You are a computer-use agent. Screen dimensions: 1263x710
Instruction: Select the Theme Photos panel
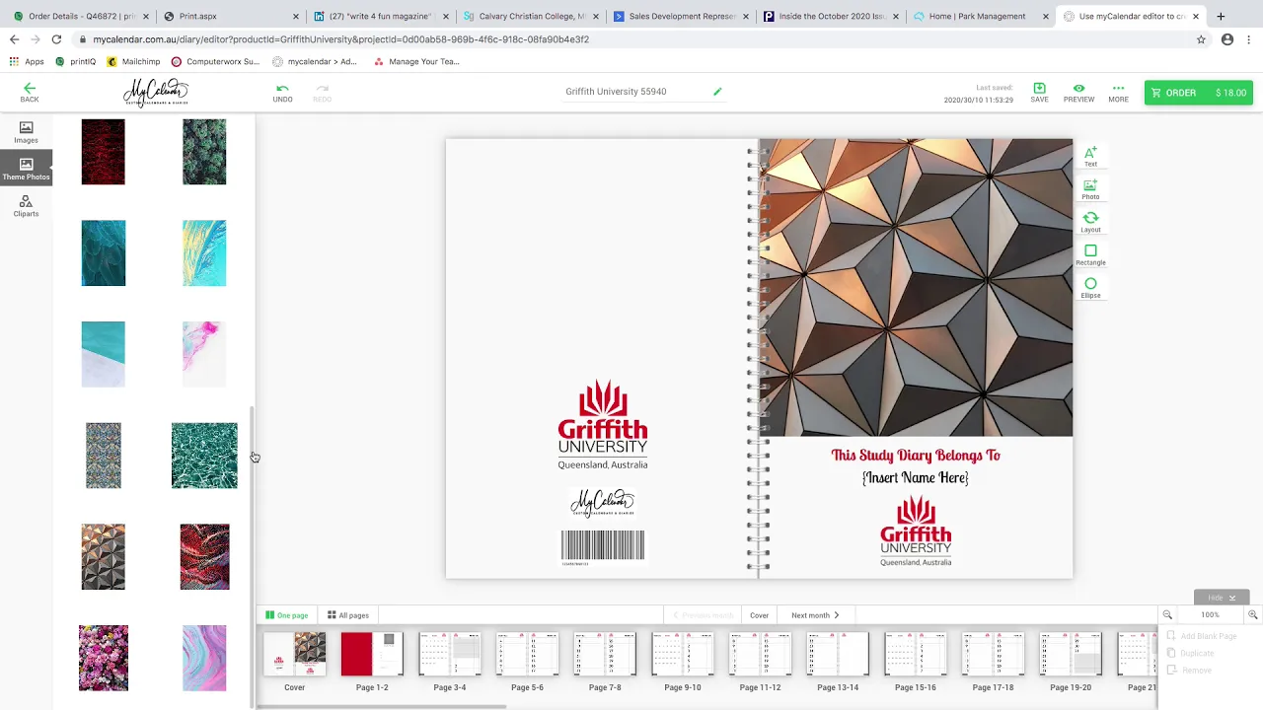[x=26, y=169]
